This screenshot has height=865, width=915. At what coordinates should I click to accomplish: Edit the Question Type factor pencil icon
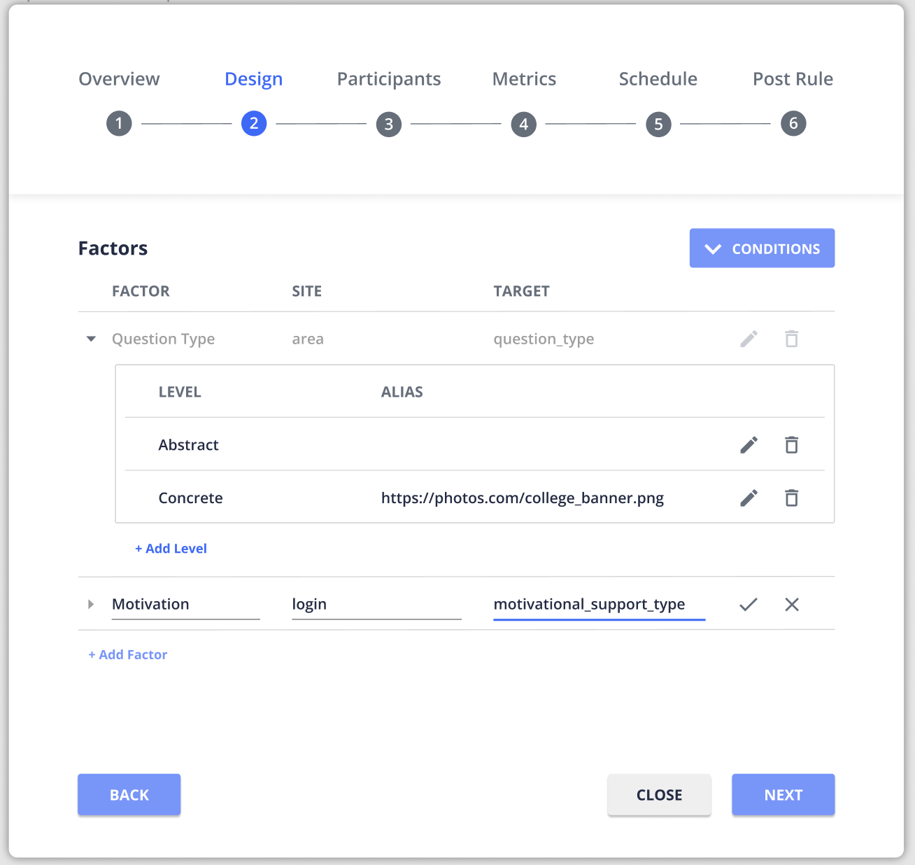pos(749,339)
